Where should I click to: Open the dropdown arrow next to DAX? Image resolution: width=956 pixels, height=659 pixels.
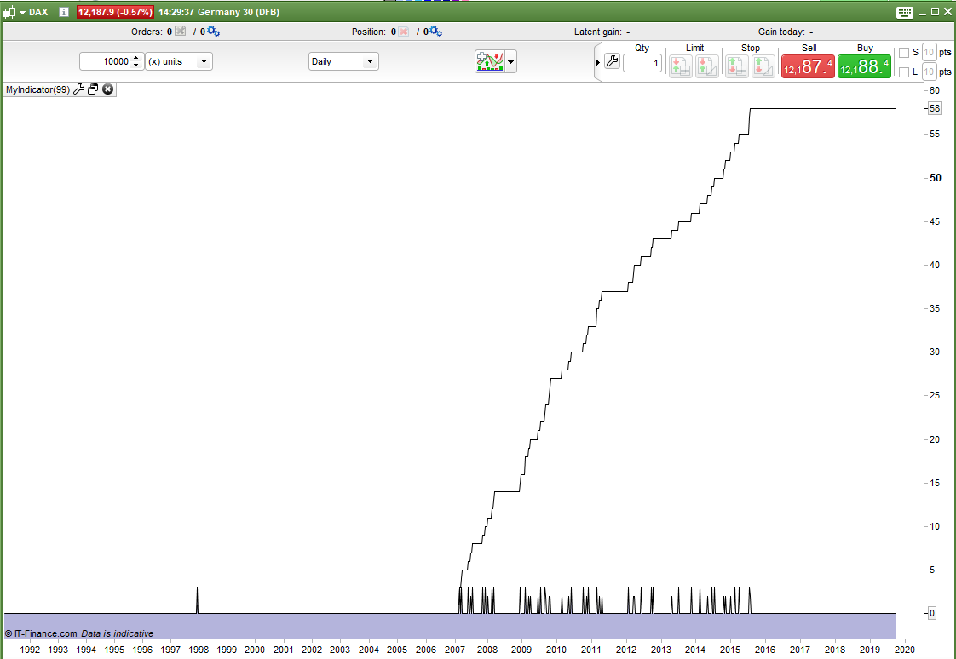click(x=22, y=12)
